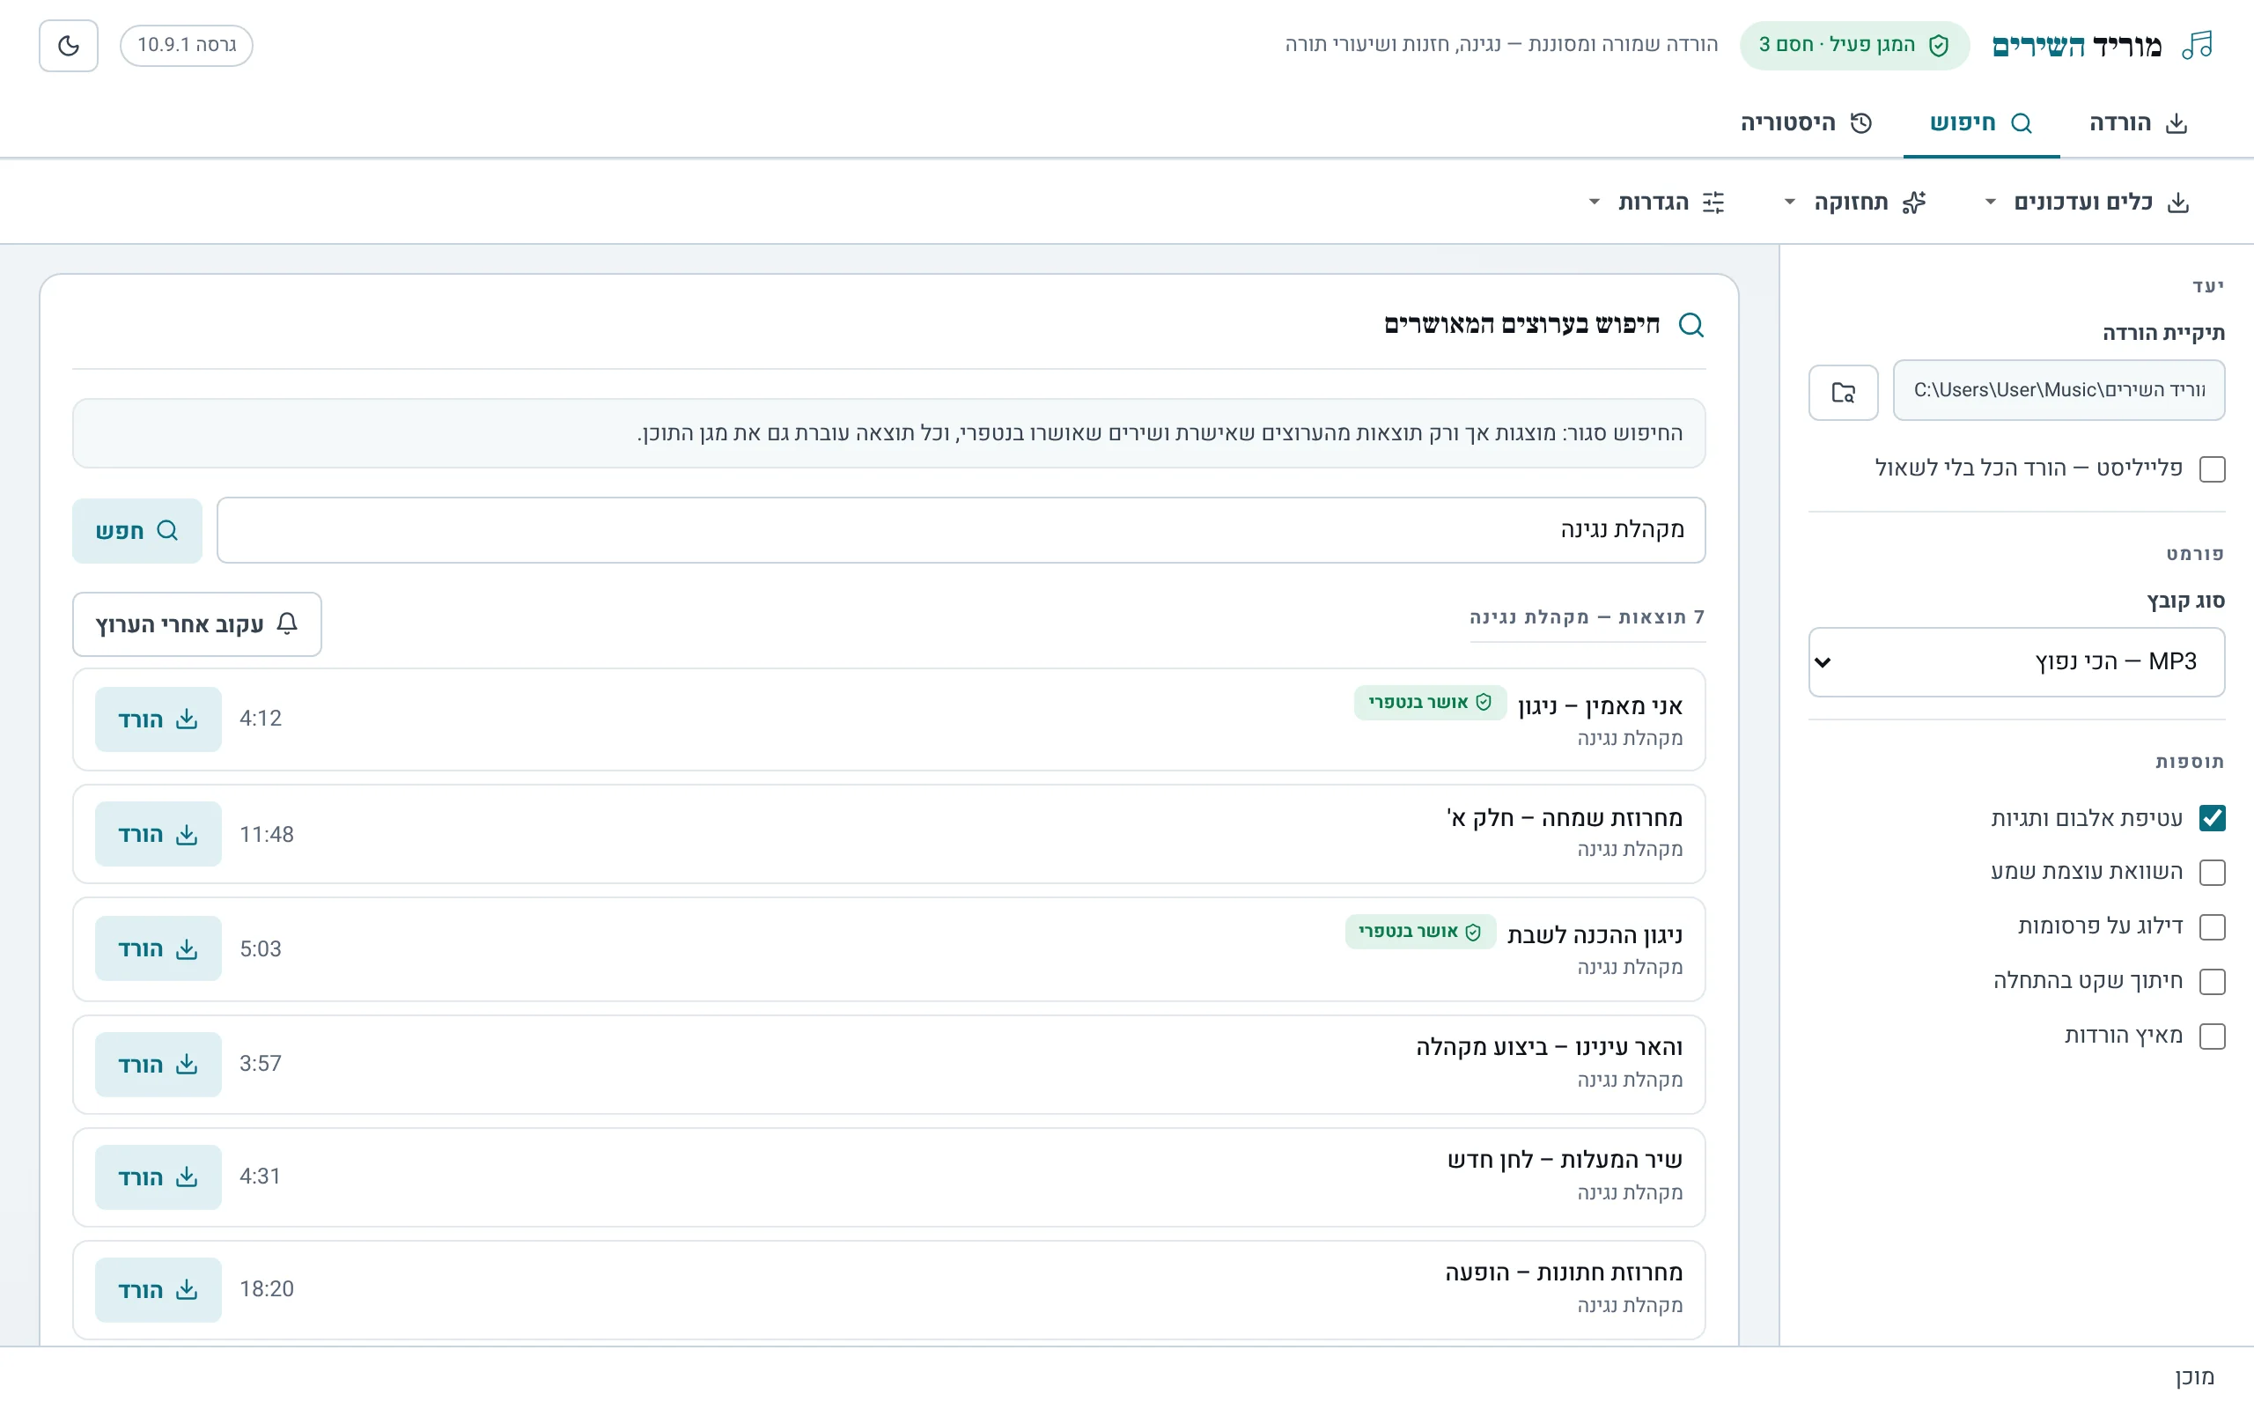The image size is (2254, 1409).
Task: Click the shield icon on ניגון ההכנה לשבת badge
Action: pos(1474,931)
